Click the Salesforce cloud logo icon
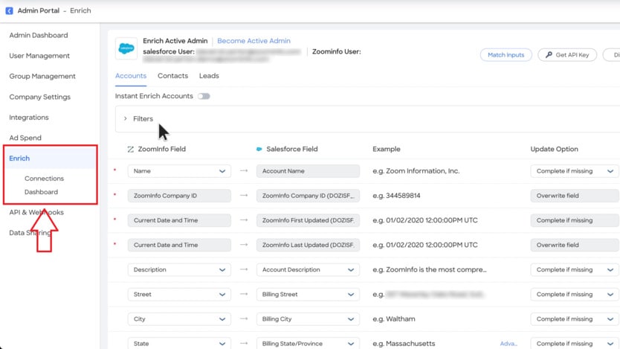 pos(126,48)
